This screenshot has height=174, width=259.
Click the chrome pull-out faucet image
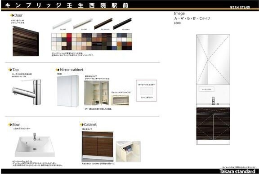click(x=27, y=92)
